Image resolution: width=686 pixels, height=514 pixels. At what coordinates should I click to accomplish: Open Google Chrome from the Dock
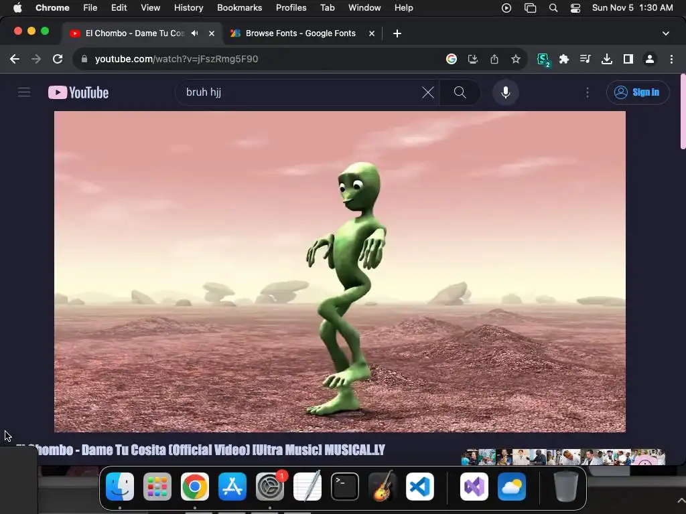point(195,487)
